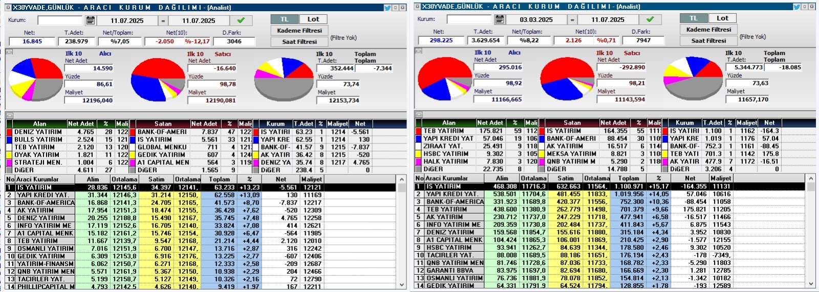Collapse the pie chart panel in right window
This screenshot has width=819, height=292.
[x=419, y=51]
